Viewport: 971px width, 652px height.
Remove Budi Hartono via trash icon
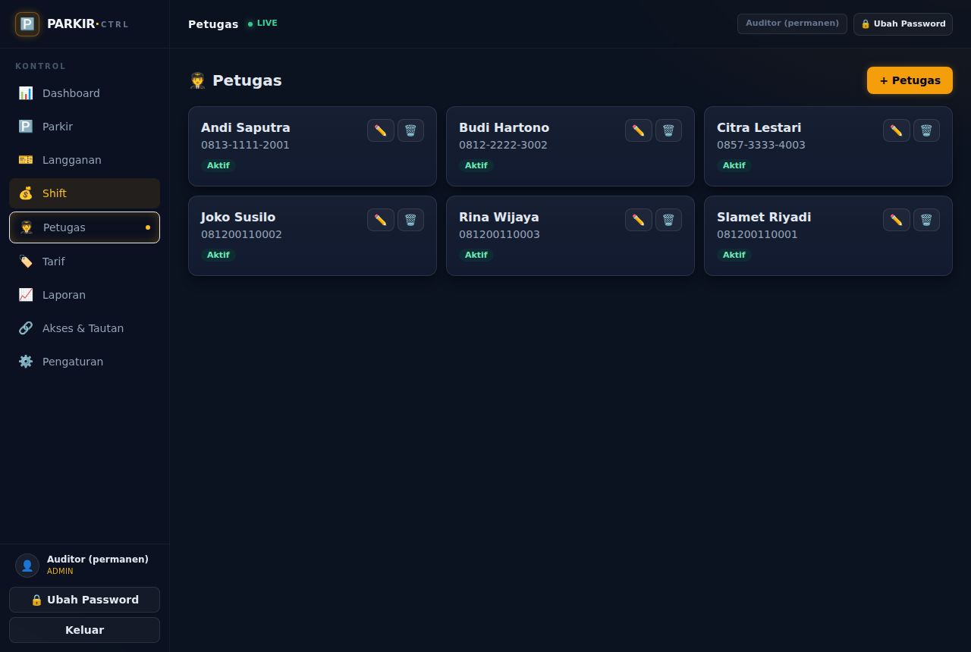click(668, 130)
